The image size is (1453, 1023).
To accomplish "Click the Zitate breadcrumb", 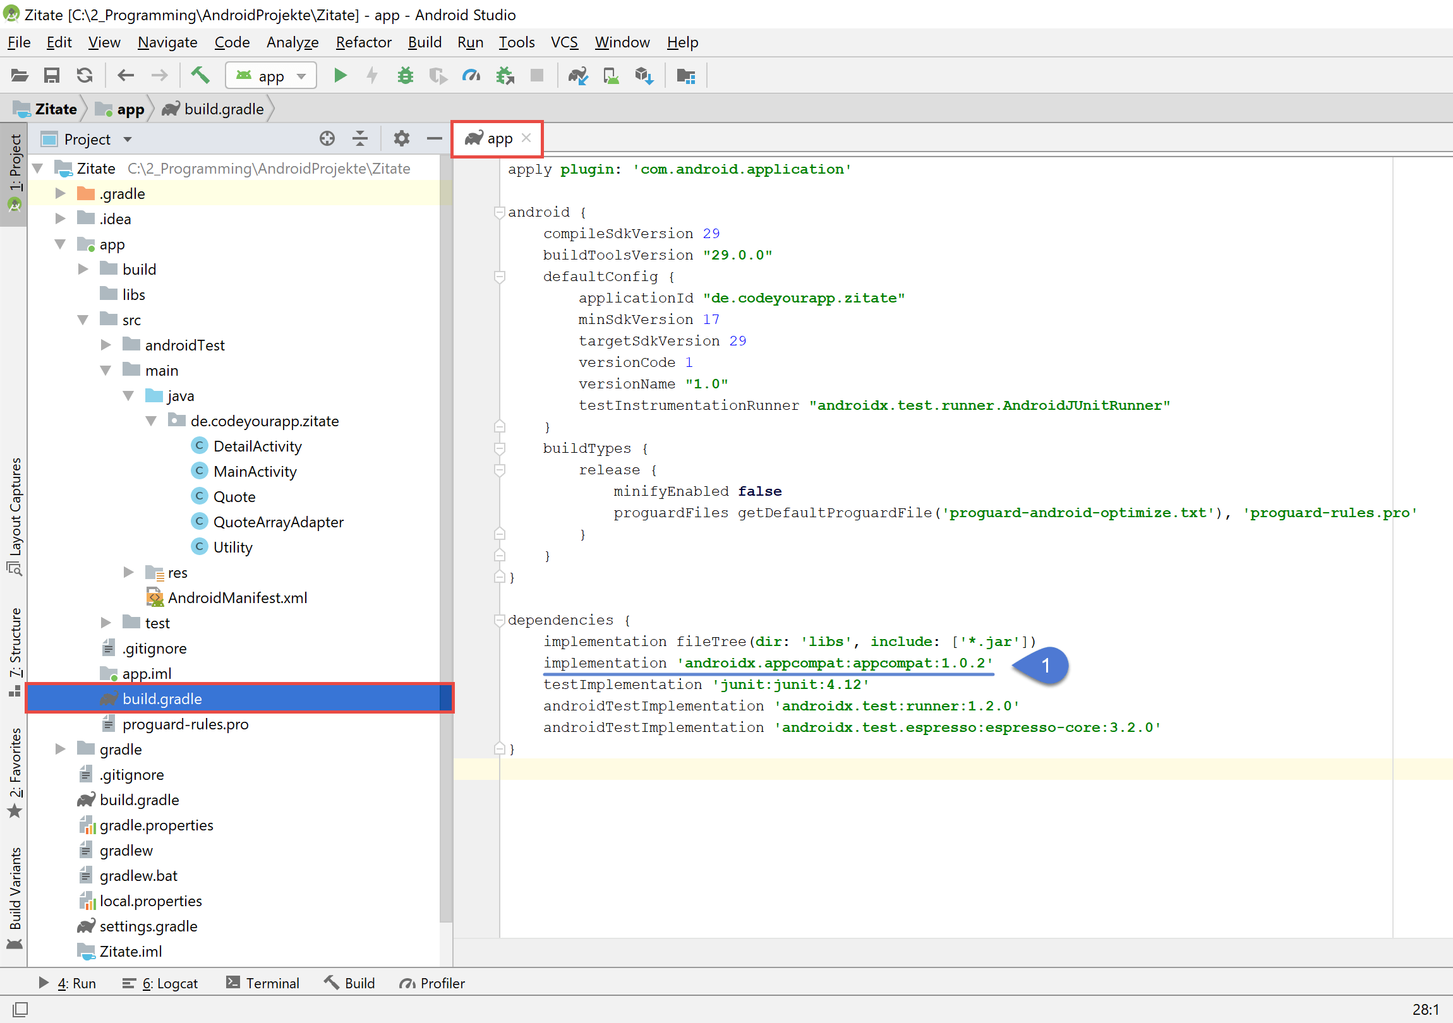I will pos(46,109).
